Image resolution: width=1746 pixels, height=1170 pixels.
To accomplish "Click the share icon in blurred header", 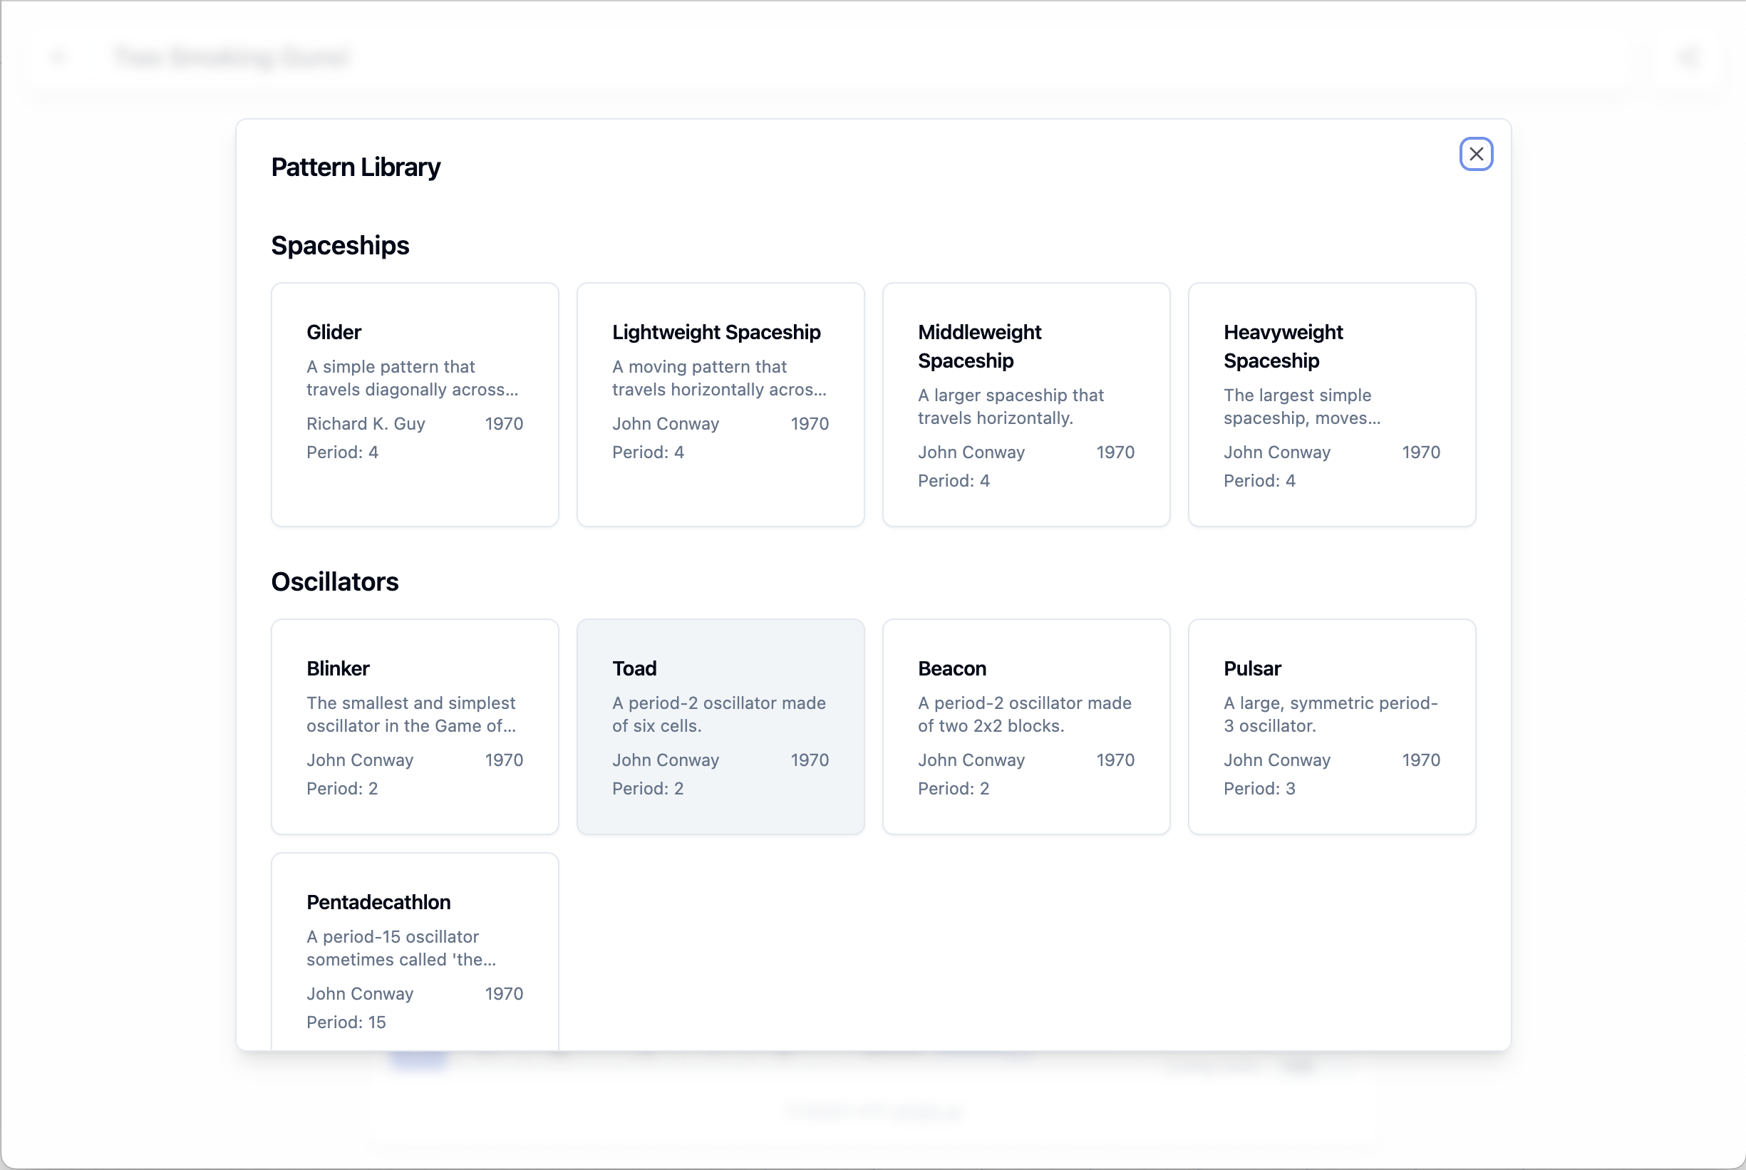I will [1687, 57].
